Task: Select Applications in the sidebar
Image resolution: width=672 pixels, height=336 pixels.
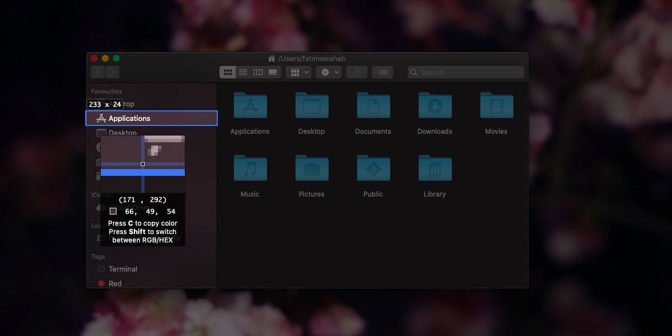Action: click(151, 118)
